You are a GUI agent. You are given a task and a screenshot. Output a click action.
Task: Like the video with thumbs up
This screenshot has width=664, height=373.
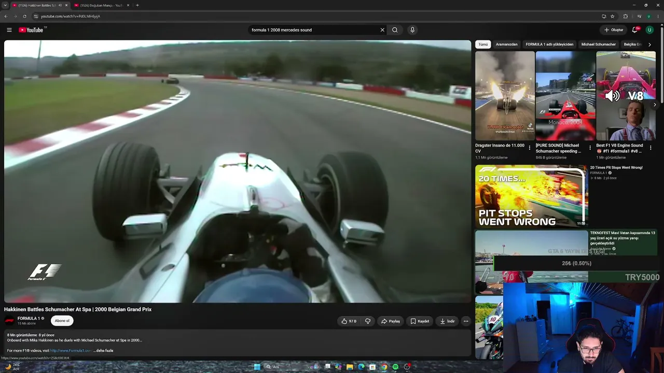pyautogui.click(x=349, y=321)
